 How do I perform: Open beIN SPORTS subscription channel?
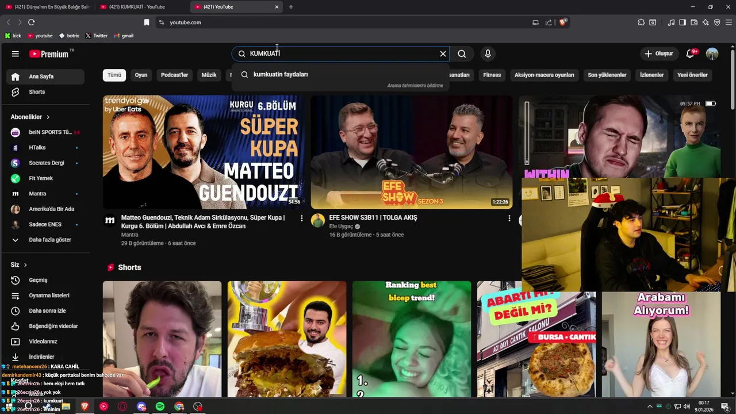coord(45,132)
